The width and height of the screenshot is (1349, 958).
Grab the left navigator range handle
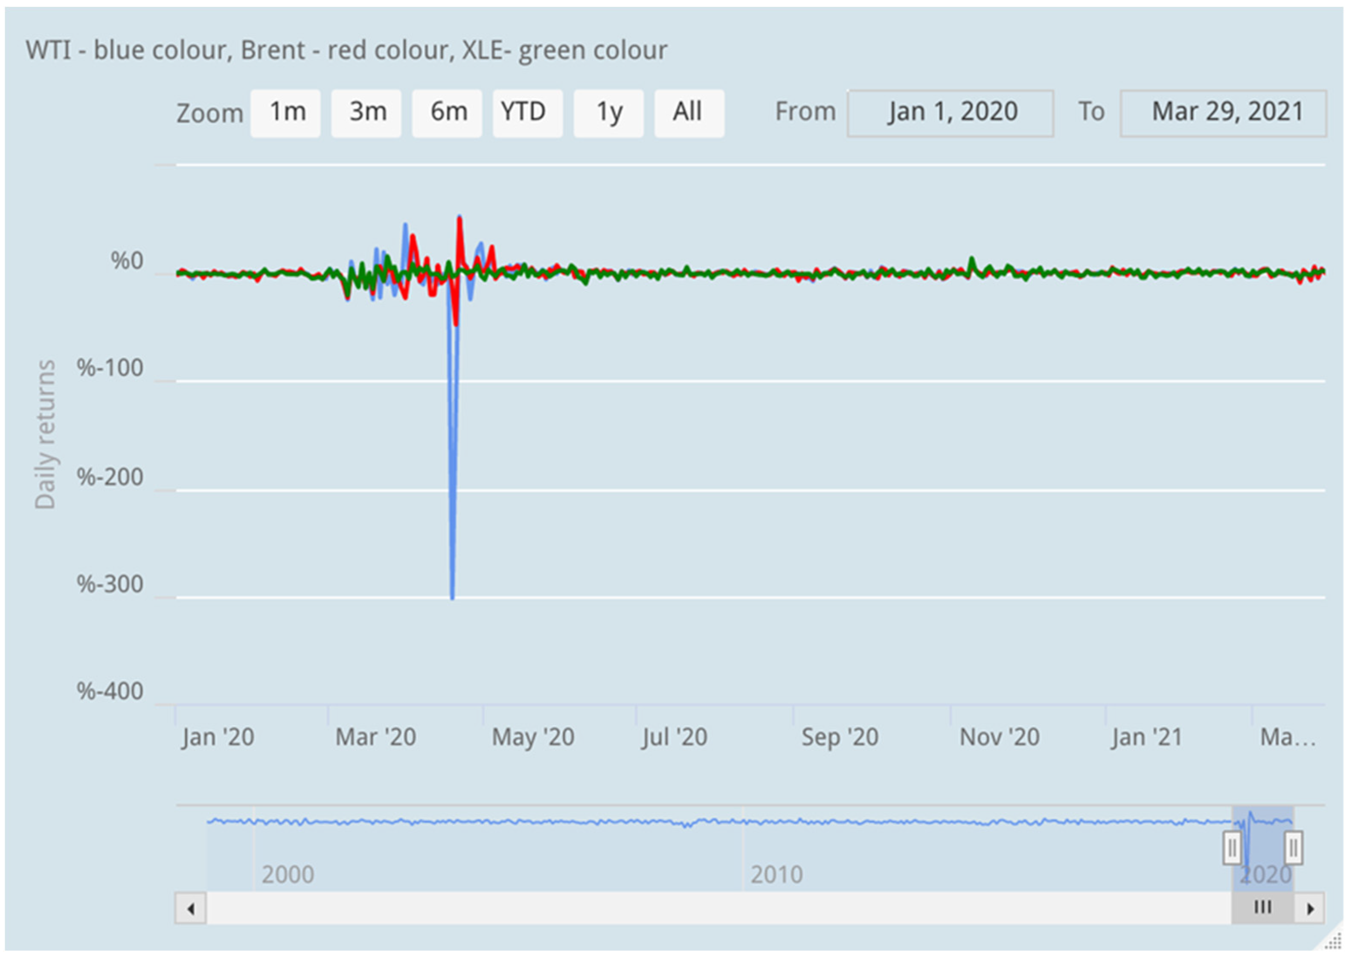(x=1232, y=848)
